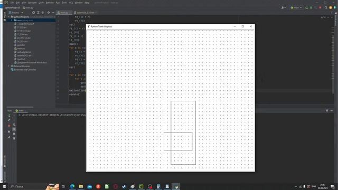This screenshot has width=338, height=190.
Task: Open Task View on the taskbar
Action: (63, 186)
